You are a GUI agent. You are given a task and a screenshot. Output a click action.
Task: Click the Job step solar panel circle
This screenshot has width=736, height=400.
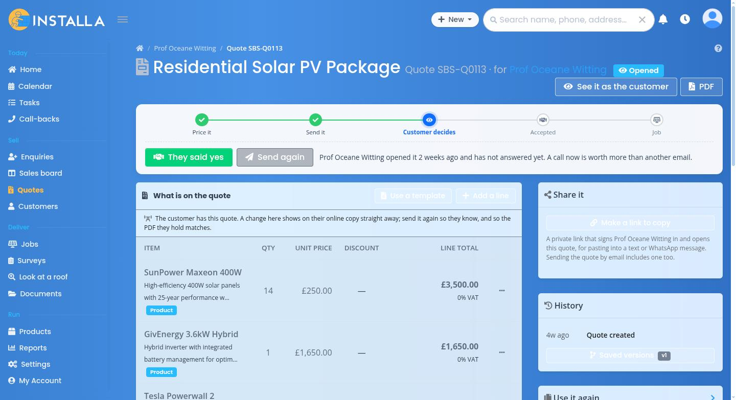point(656,120)
